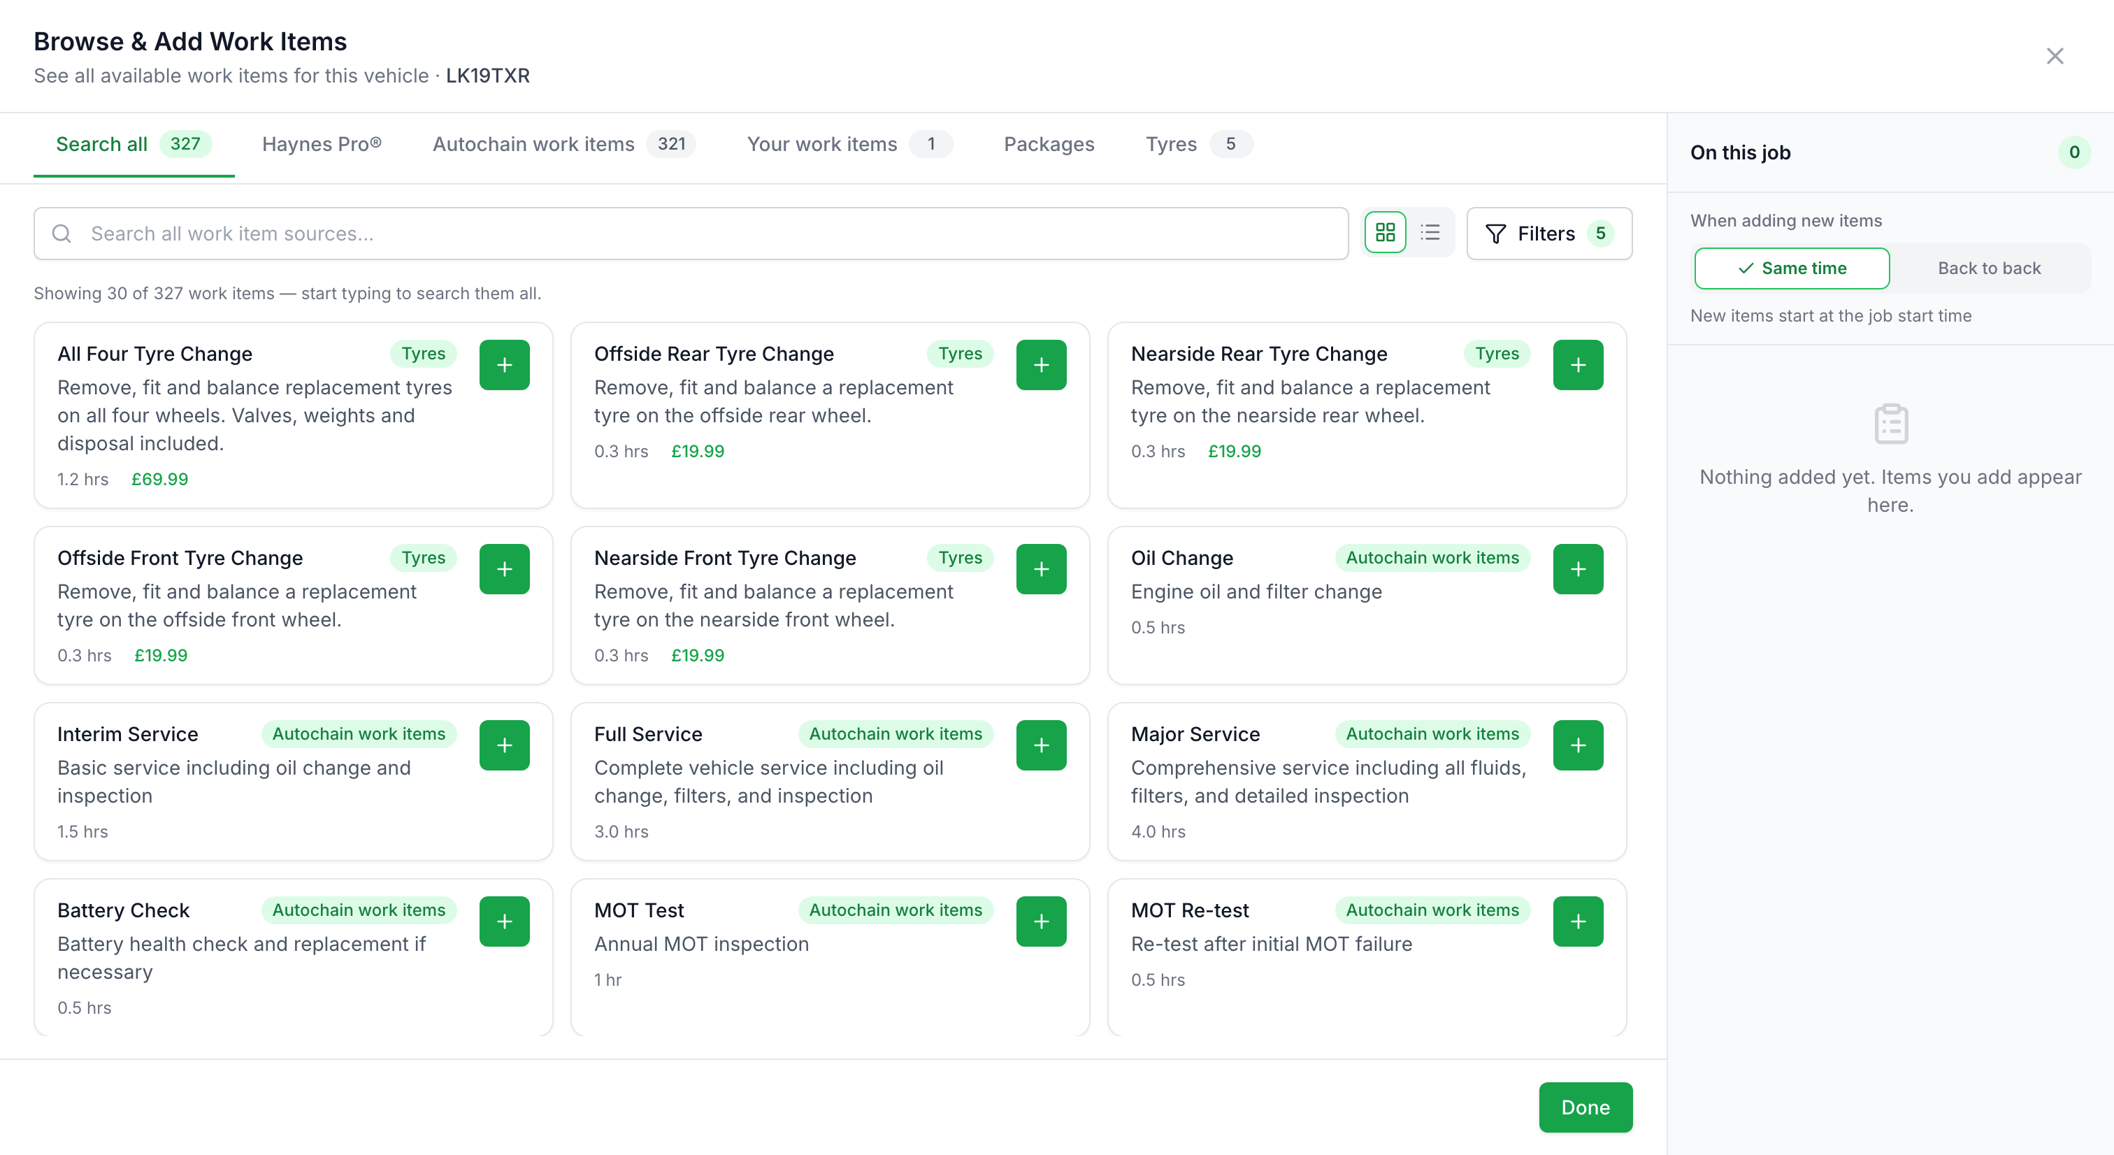
Task: Add Major Service to the job
Action: point(1577,745)
